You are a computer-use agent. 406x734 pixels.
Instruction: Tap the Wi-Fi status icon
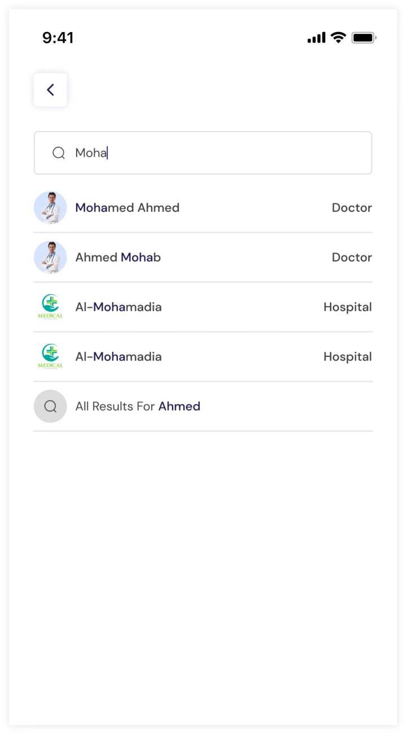tap(338, 38)
